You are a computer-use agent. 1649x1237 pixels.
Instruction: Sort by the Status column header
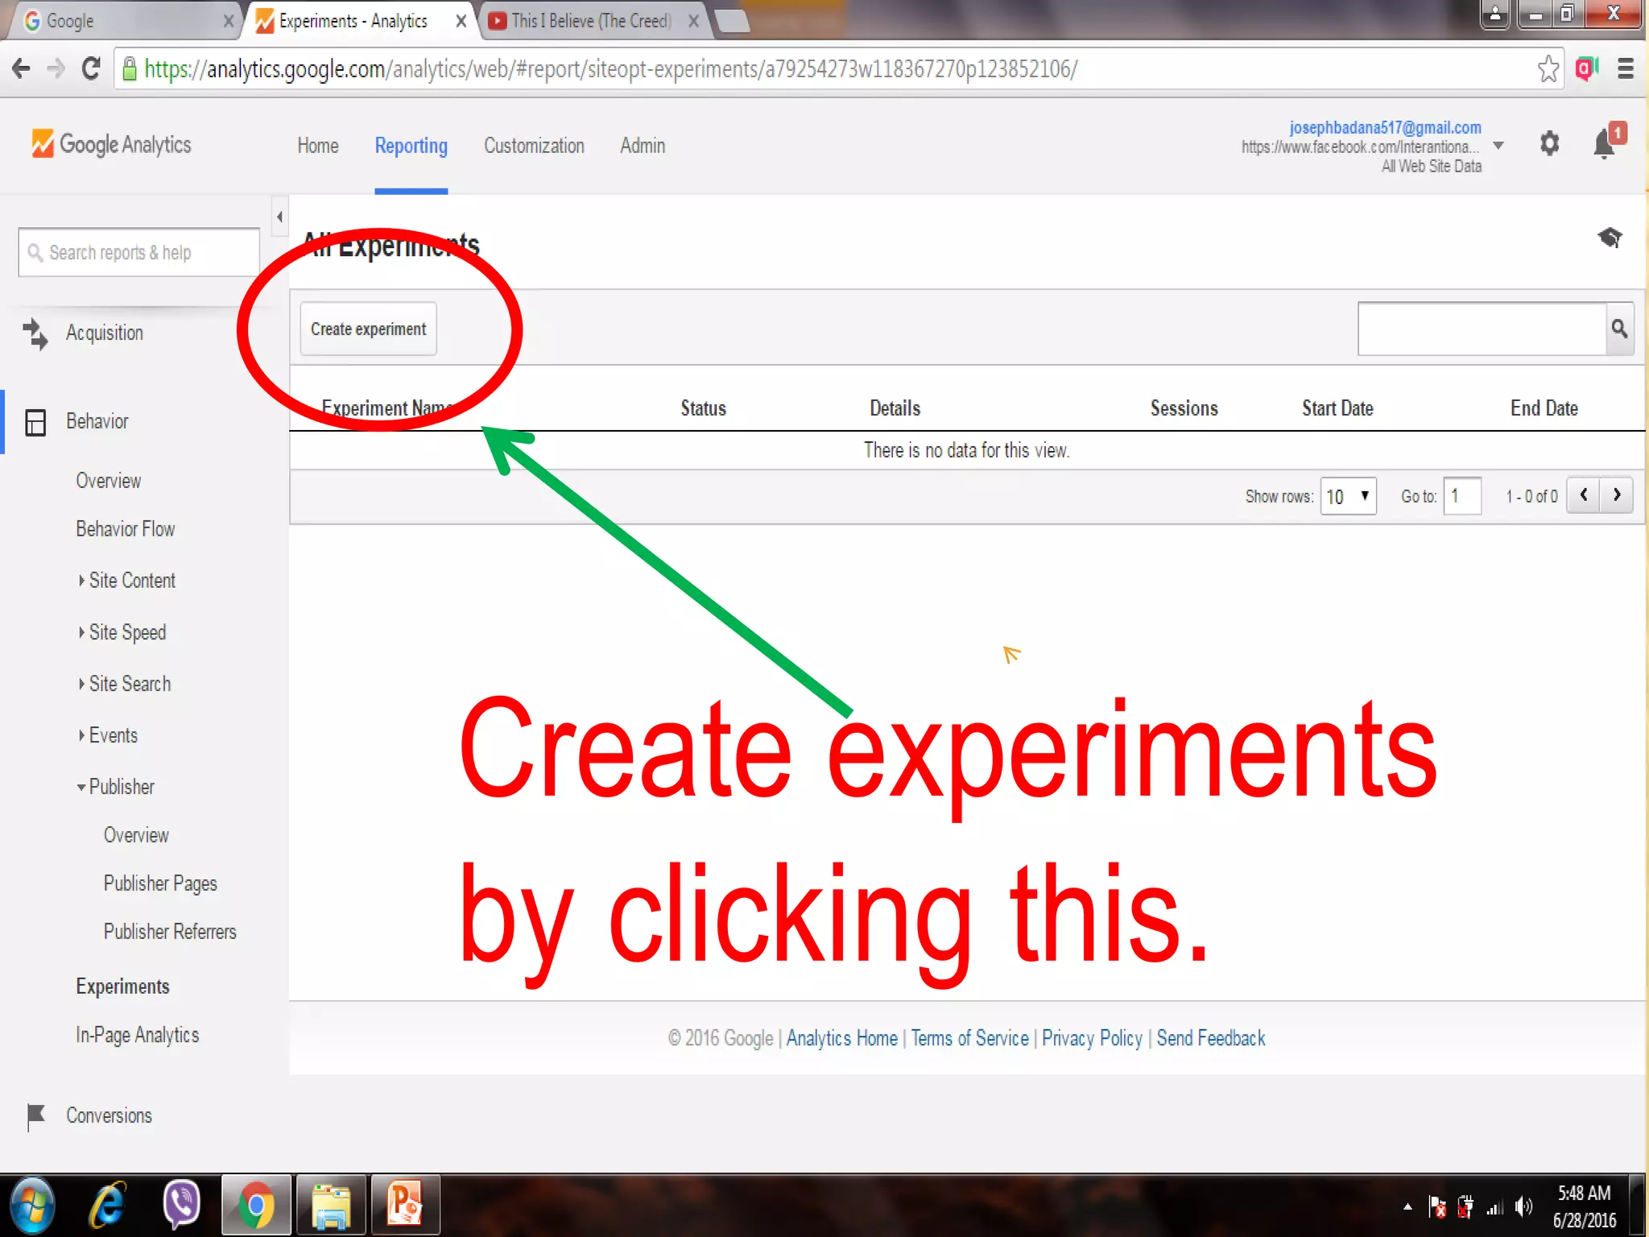click(x=703, y=408)
